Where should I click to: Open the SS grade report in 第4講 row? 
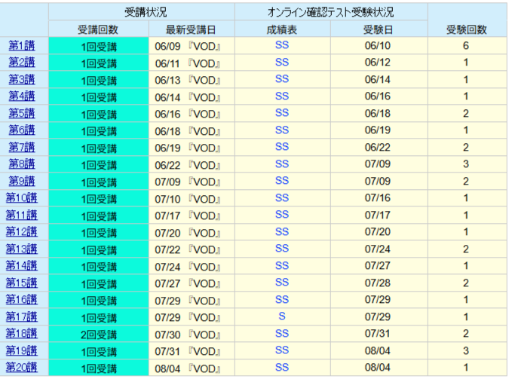(282, 96)
